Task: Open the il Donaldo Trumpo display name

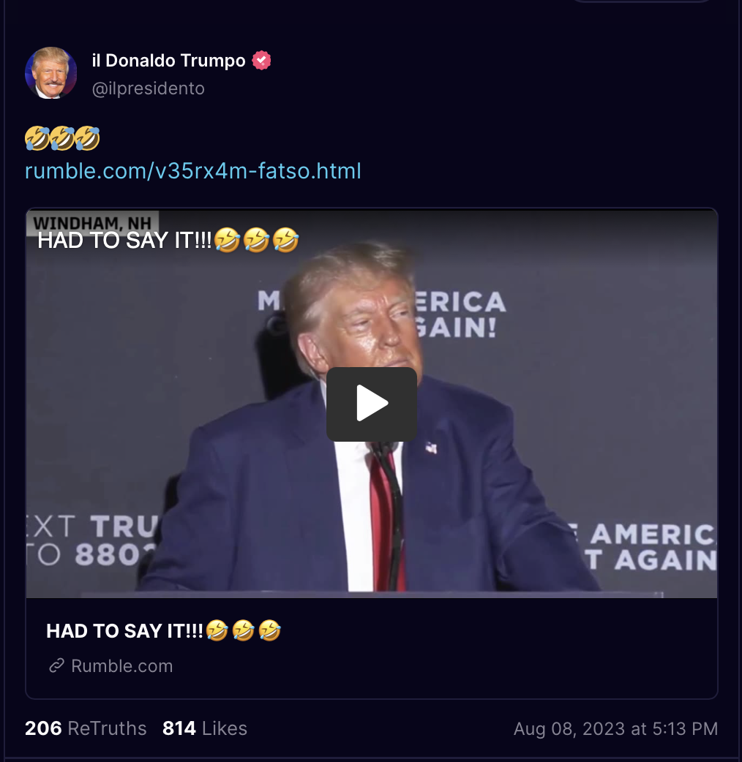Action: point(169,61)
